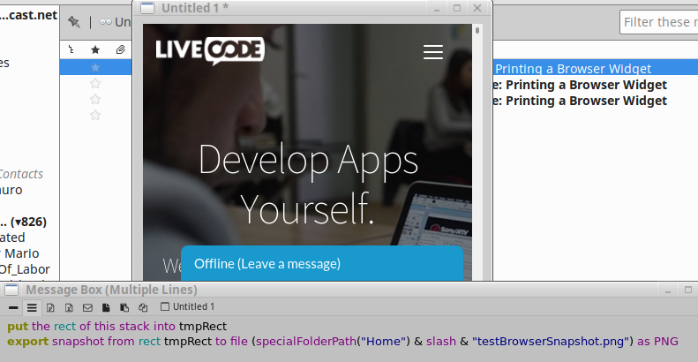Sort messages by starred column header
Image resolution: width=698 pixels, height=362 pixels.
(x=95, y=50)
